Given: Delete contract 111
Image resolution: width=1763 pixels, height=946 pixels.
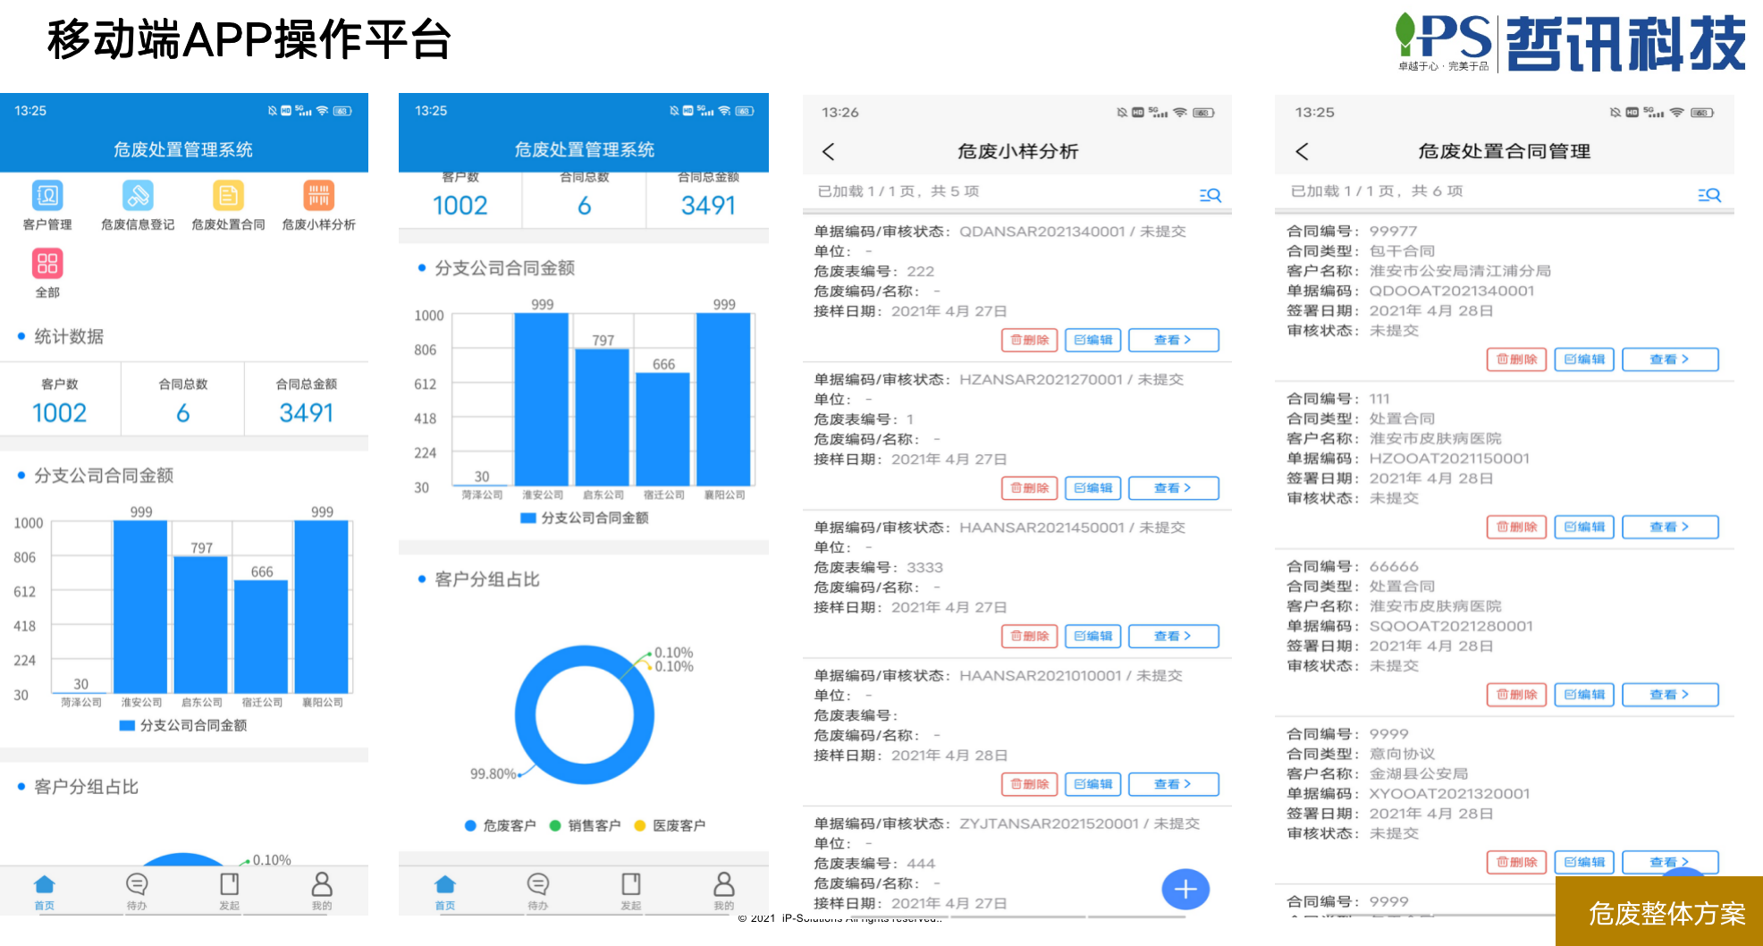Looking at the screenshot, I should 1517,527.
